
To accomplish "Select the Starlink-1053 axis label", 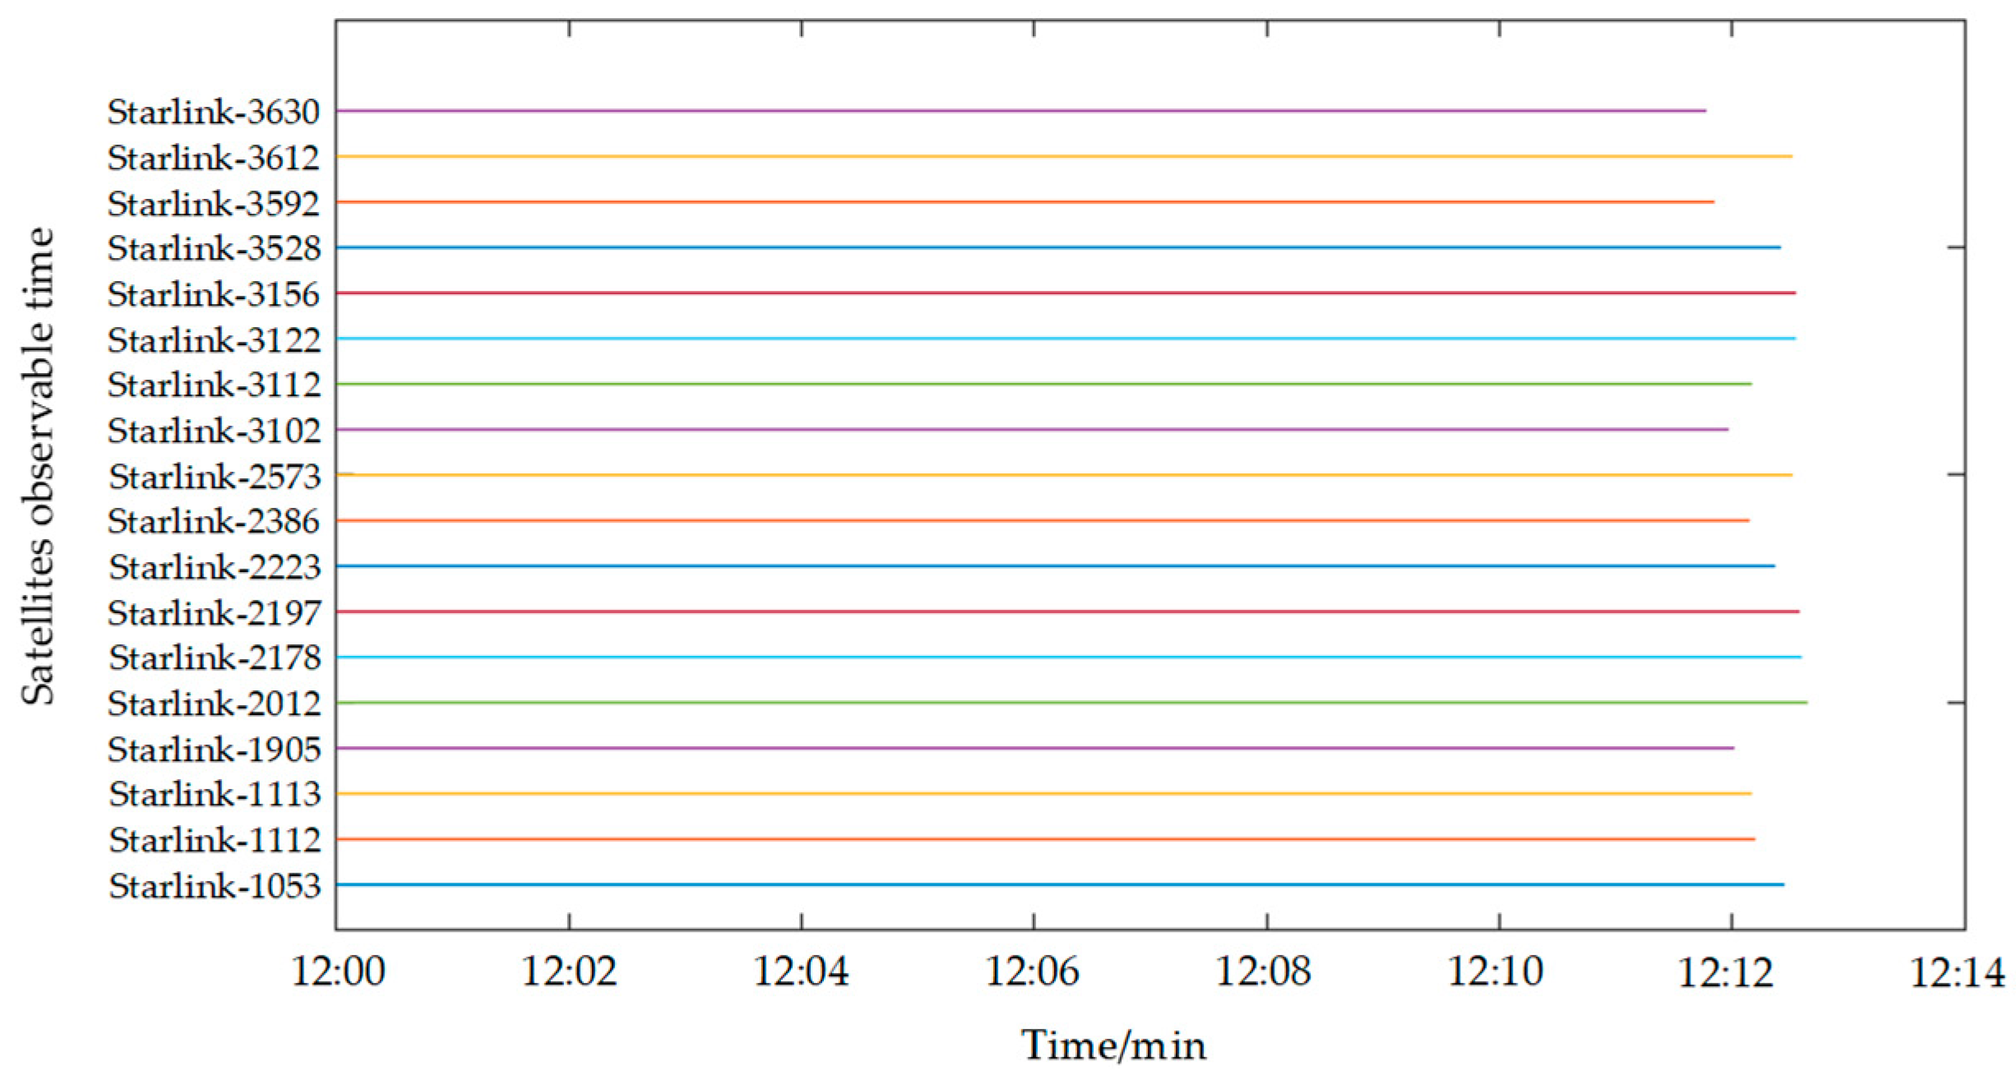I will point(214,886).
